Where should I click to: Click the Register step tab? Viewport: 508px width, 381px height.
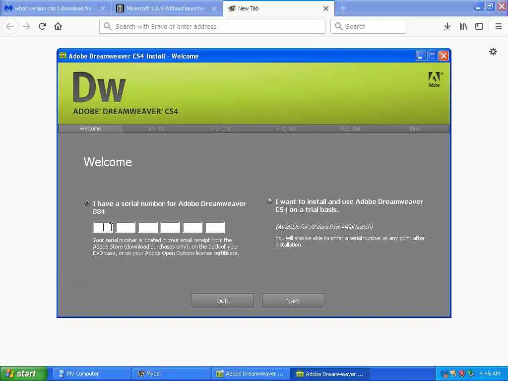(x=351, y=128)
